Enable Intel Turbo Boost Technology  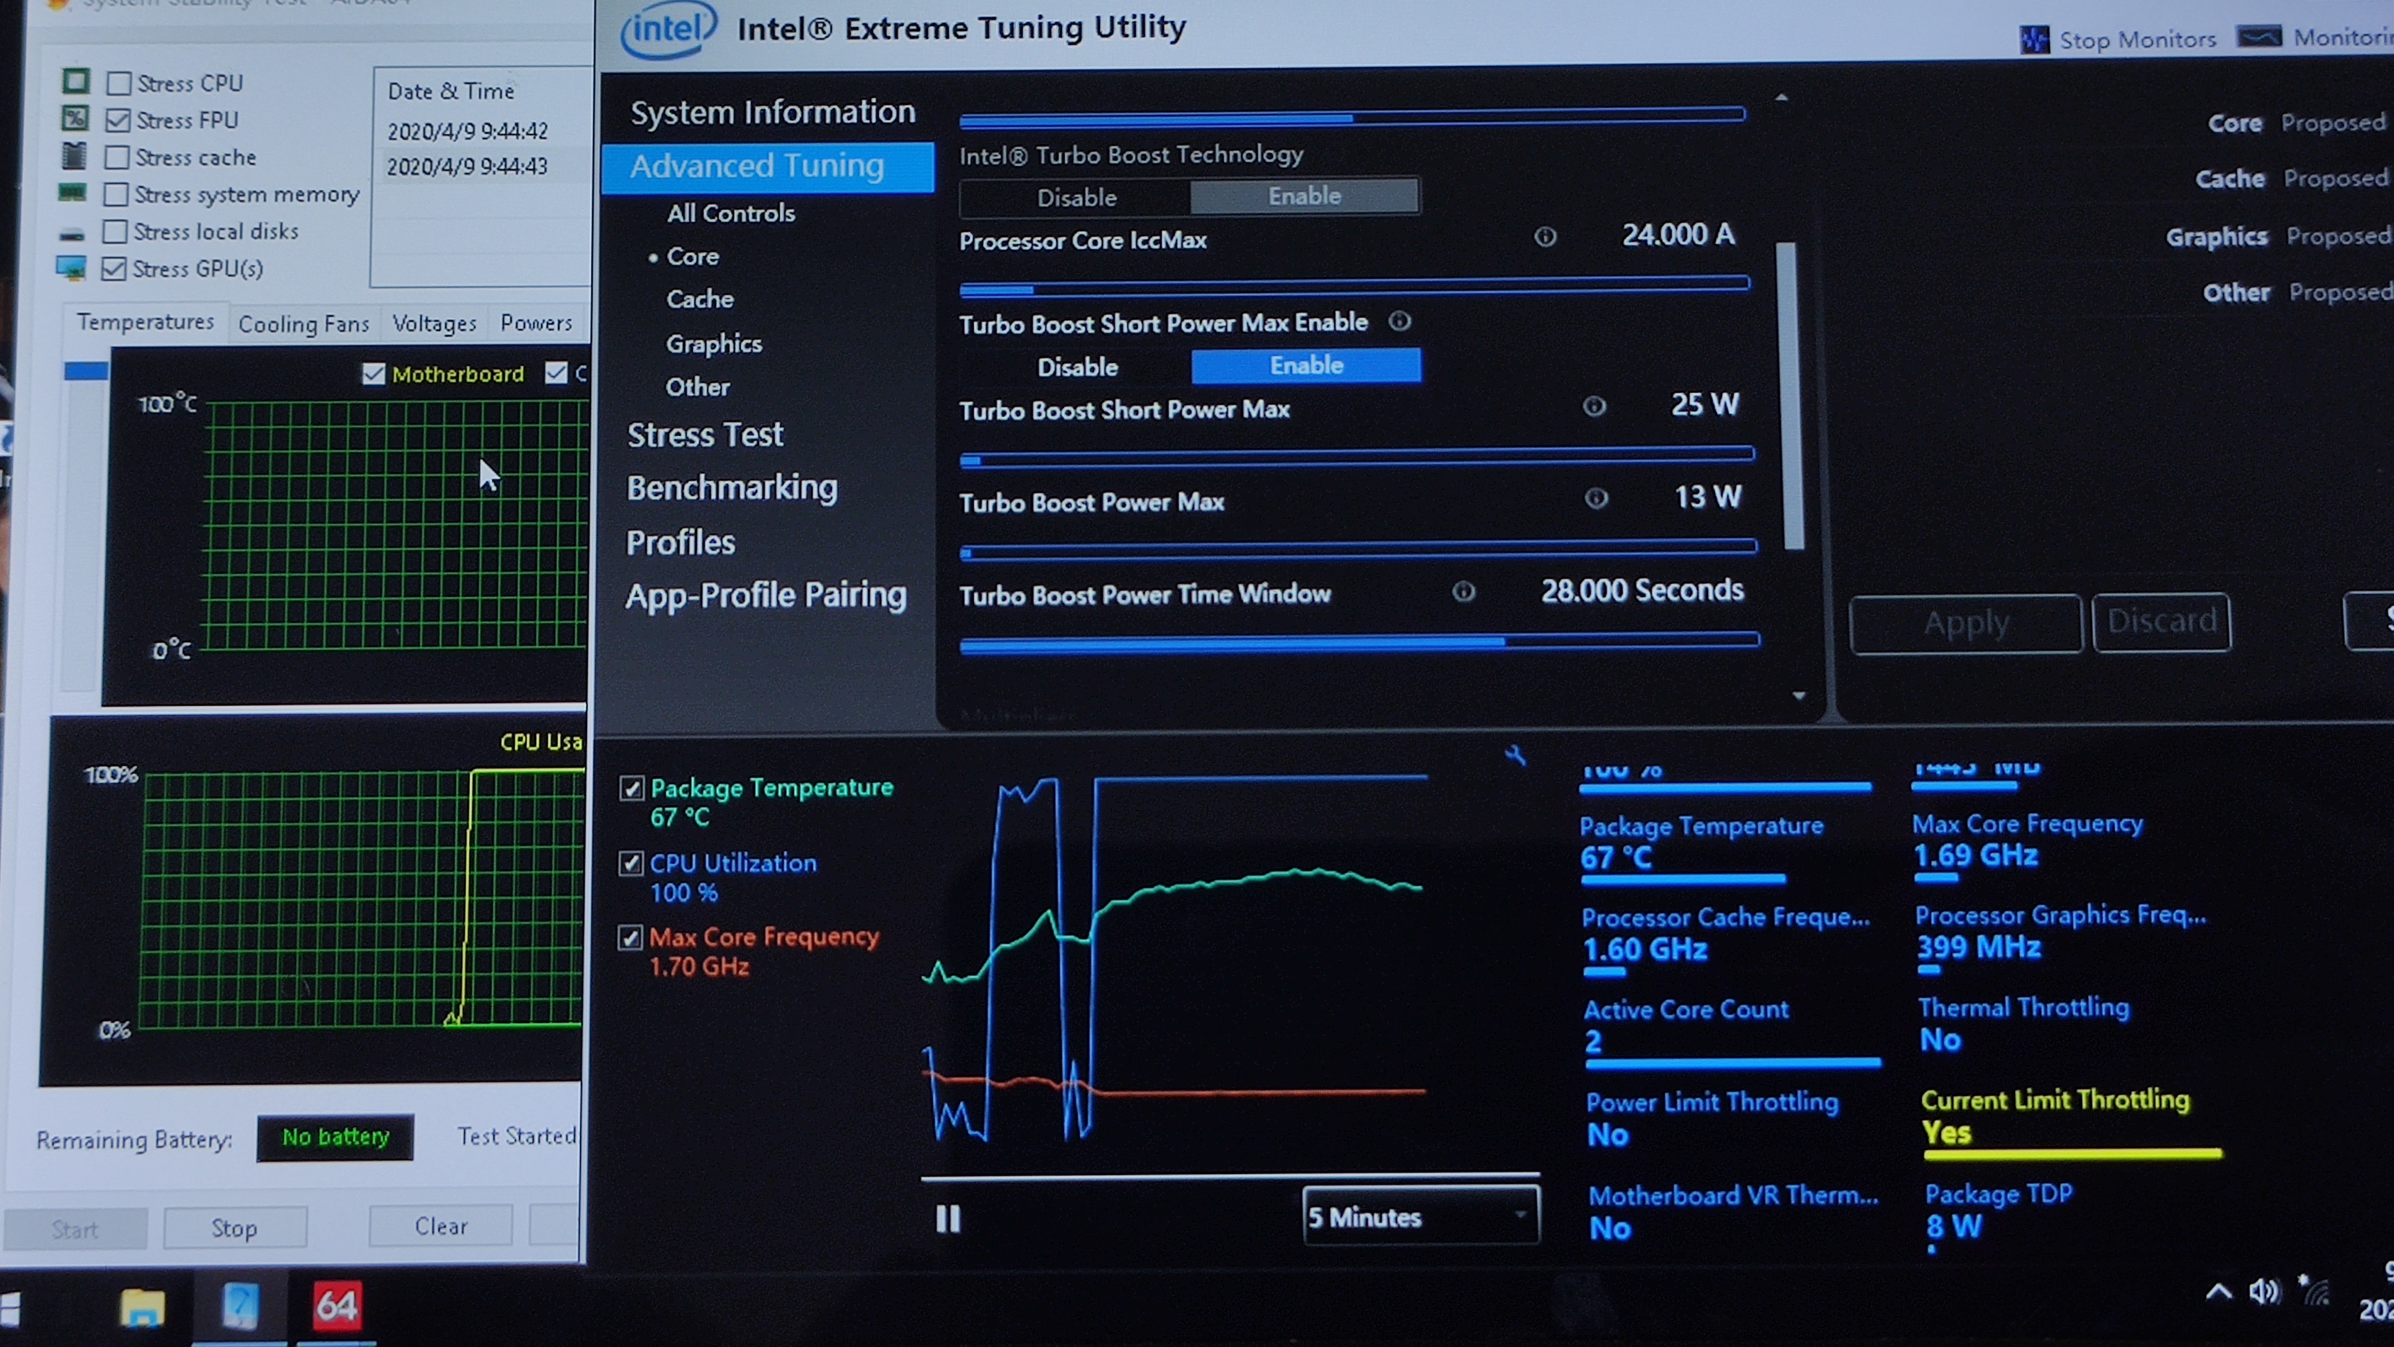coord(1305,196)
